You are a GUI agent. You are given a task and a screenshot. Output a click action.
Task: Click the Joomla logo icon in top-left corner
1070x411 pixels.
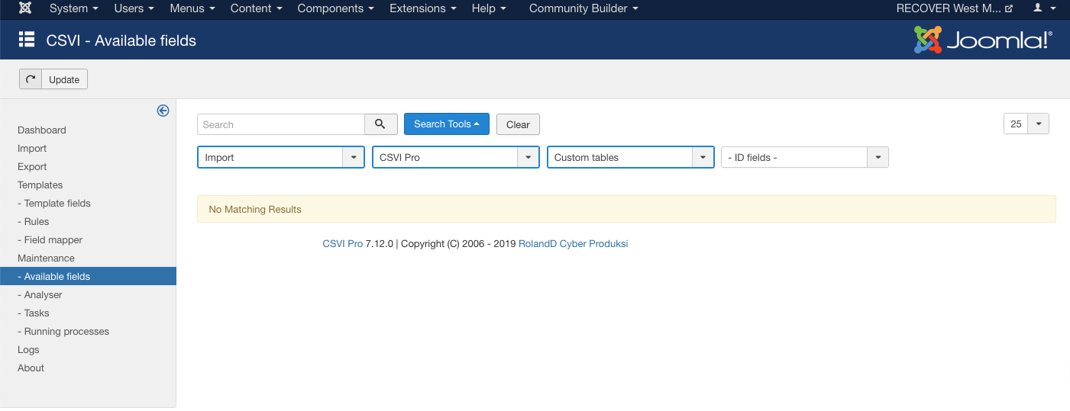coord(25,8)
